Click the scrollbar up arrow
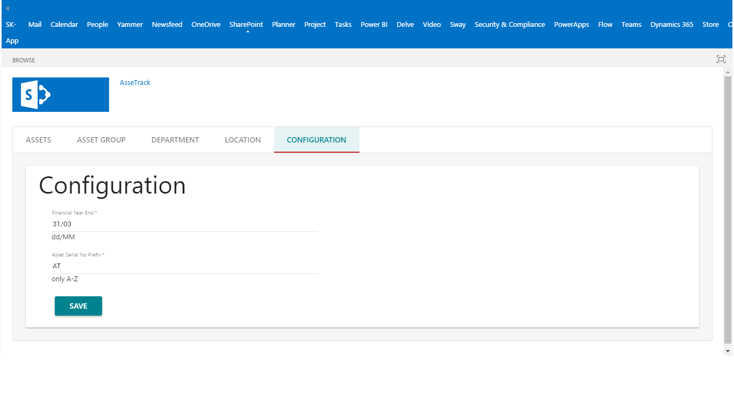The image size is (734, 413). [728, 72]
